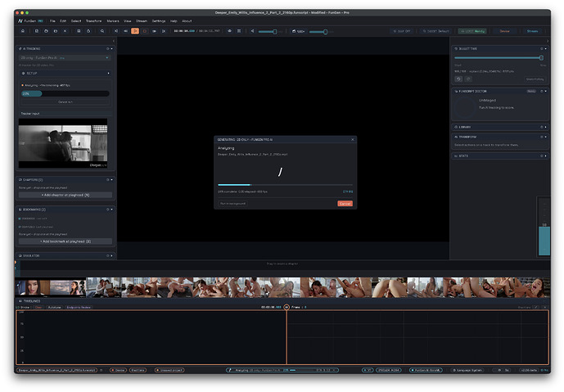
Task: Collapse the Bullet Time panel
Action: pyautogui.click(x=546, y=48)
